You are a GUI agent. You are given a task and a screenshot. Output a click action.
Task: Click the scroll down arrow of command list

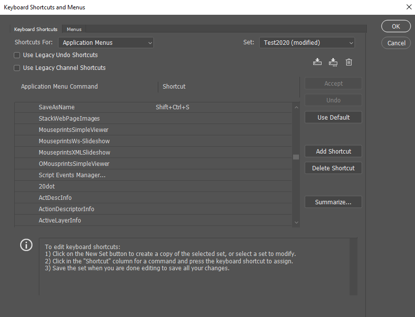tap(296, 222)
